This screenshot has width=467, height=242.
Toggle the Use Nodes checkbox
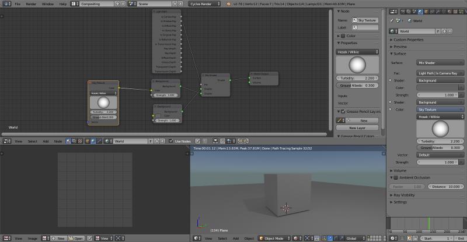pyautogui.click(x=171, y=141)
